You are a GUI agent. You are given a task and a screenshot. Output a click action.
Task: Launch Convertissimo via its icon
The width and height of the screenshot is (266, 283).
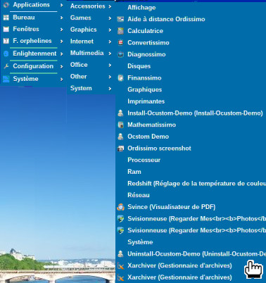pyautogui.click(x=120, y=43)
